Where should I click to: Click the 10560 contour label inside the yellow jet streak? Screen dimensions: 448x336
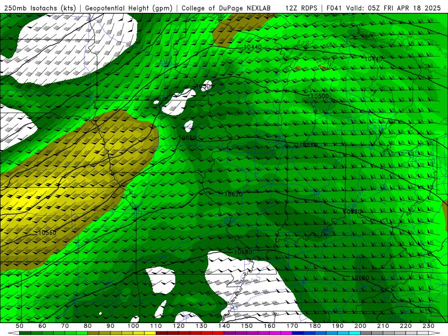(x=47, y=232)
